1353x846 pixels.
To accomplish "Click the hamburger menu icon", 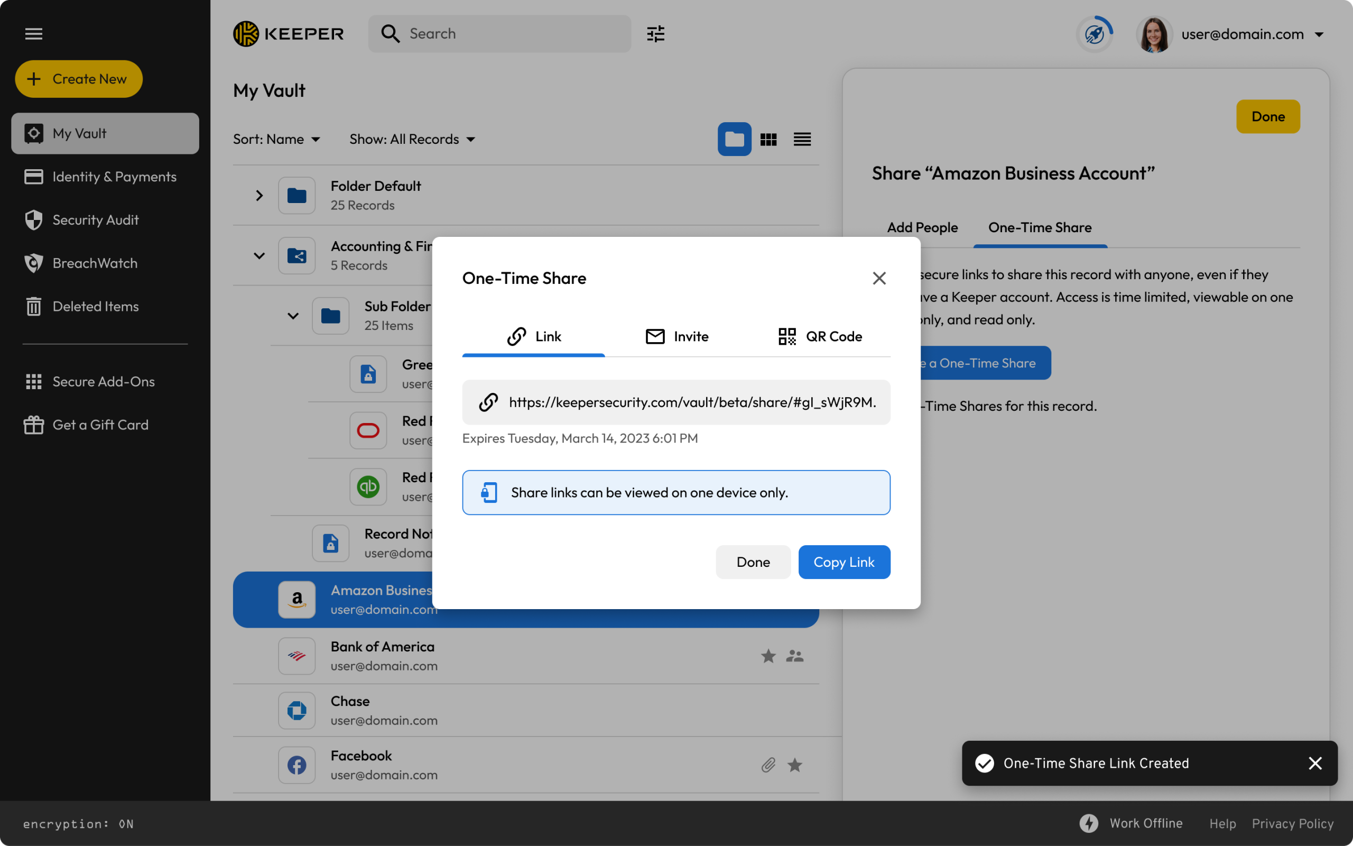I will pos(33,33).
